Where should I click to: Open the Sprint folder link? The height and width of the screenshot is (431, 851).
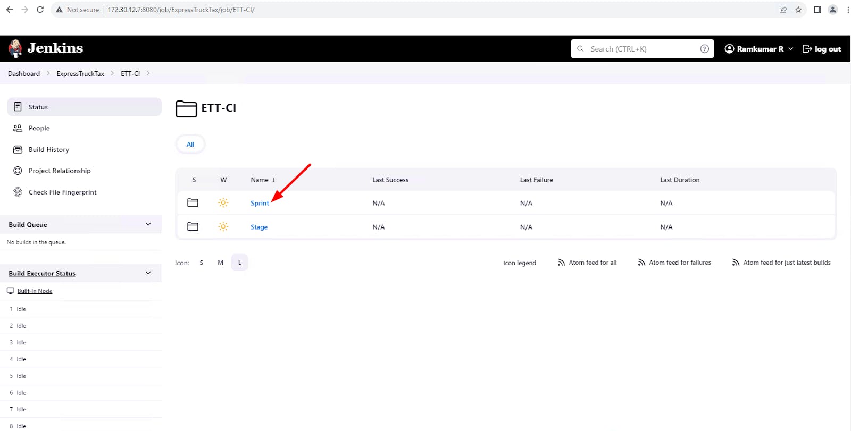pos(260,203)
